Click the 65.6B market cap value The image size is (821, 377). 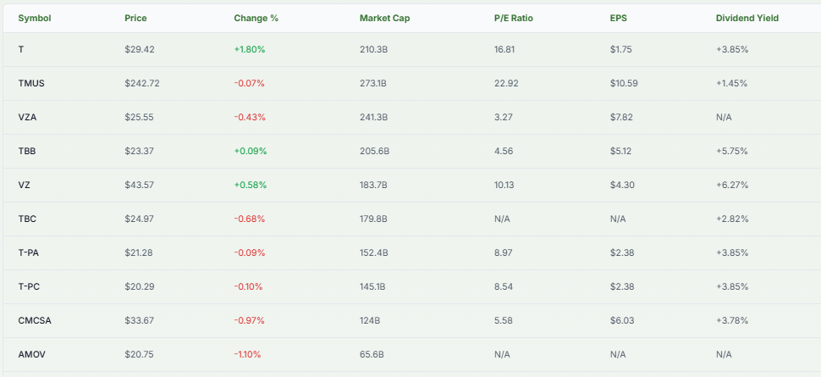pyautogui.click(x=372, y=354)
